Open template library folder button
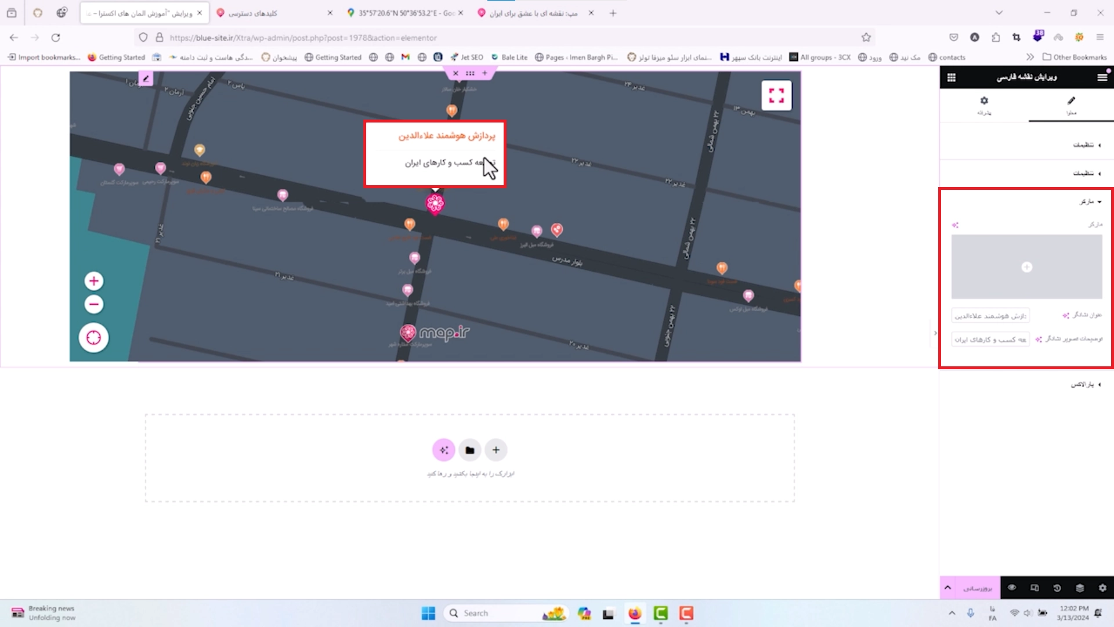Screen dimensions: 1114x627 tap(470, 450)
